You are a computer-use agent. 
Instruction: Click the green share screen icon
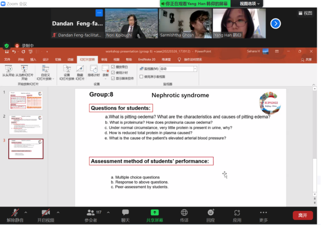(155, 213)
